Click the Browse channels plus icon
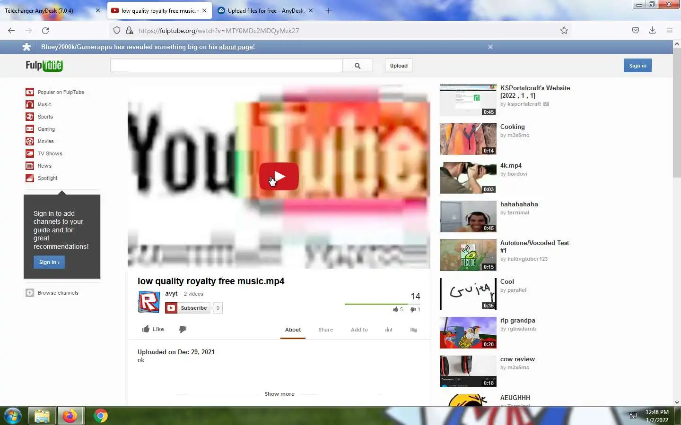The width and height of the screenshot is (681, 425). click(x=30, y=293)
